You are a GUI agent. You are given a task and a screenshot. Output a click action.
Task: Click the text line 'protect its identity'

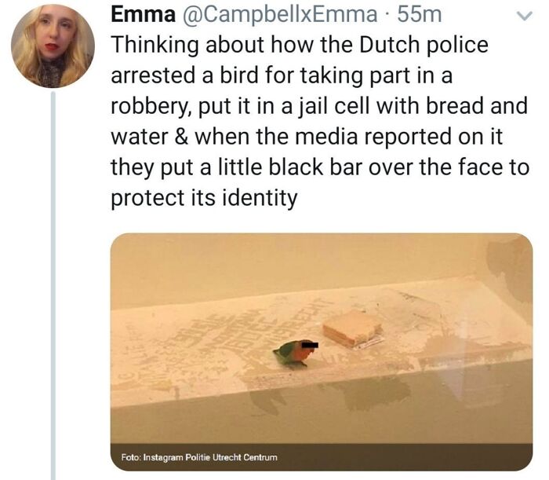(204, 199)
